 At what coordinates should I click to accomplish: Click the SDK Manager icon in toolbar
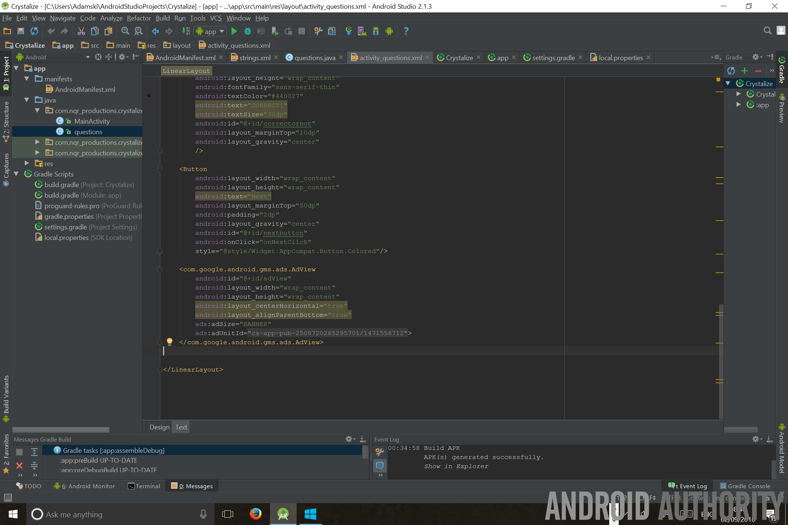pyautogui.click(x=375, y=31)
